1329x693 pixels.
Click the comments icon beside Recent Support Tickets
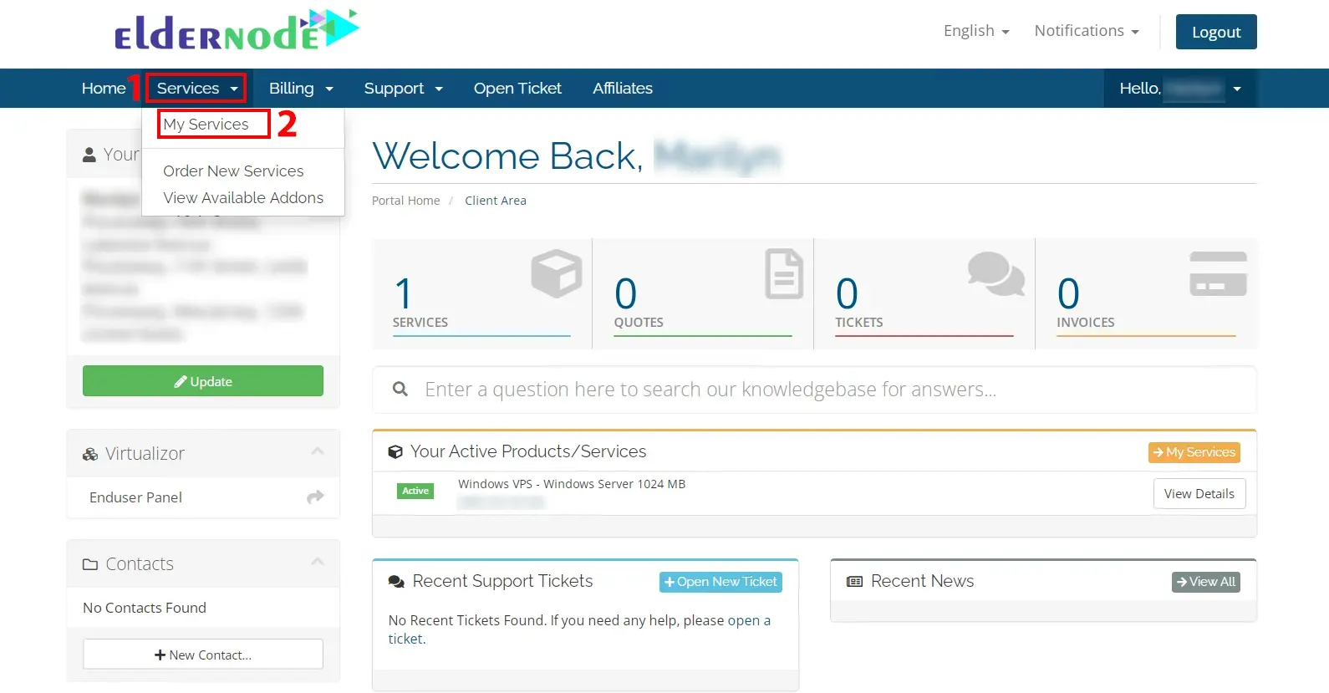tap(396, 582)
